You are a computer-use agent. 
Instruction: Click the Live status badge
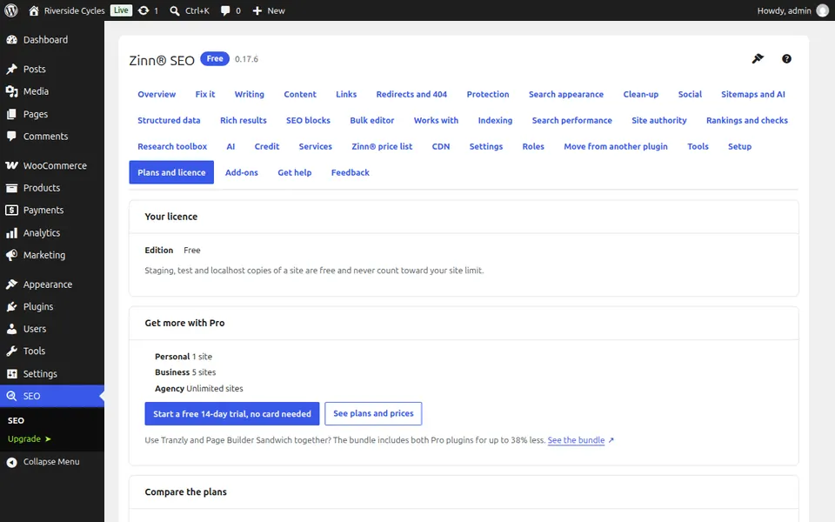click(x=121, y=10)
